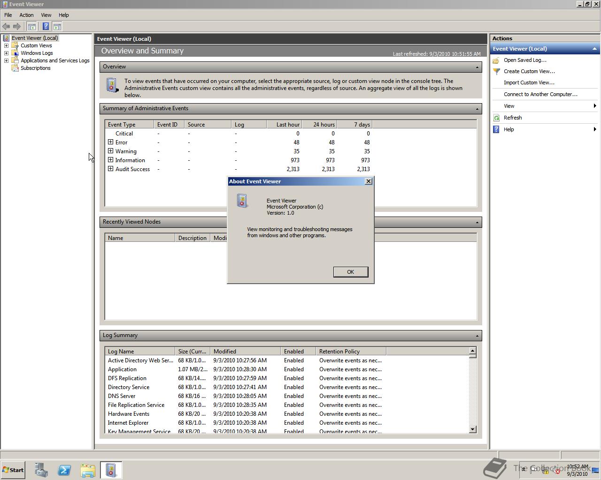Toggle the Show/Hide Console Tree toolbar icon
Viewport: 601px width, 480px height.
point(31,27)
